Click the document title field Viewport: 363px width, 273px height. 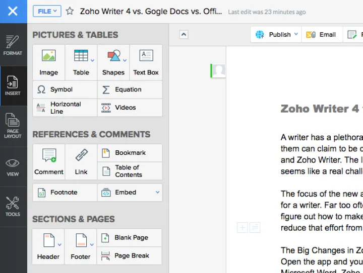click(150, 11)
